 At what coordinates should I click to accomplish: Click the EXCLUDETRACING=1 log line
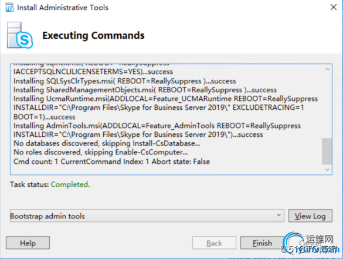point(158,107)
